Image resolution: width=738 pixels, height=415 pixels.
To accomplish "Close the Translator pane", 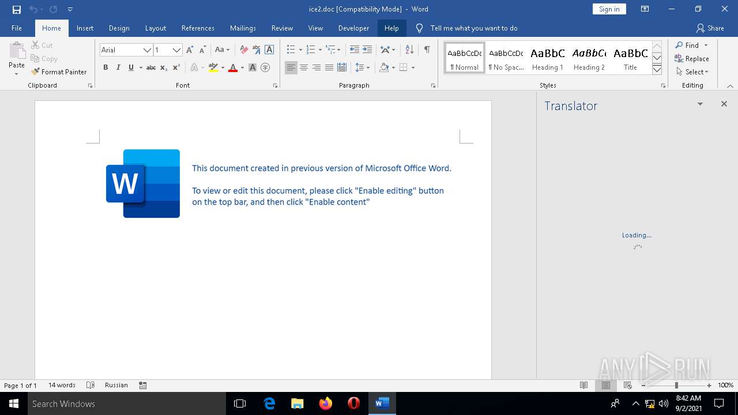I will (x=724, y=104).
